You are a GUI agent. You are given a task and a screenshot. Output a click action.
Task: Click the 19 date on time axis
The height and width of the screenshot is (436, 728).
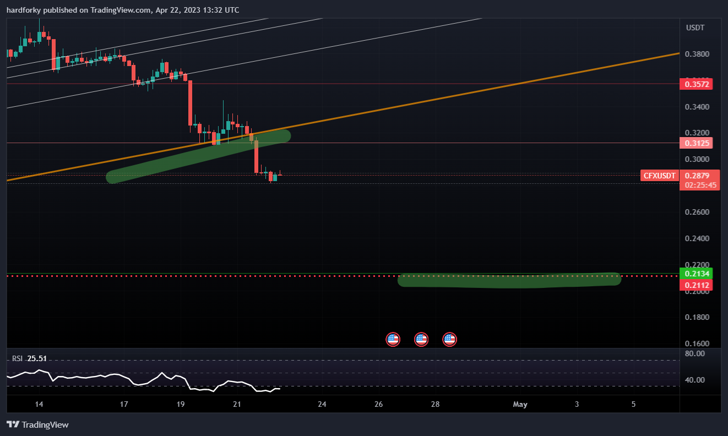pos(181,404)
